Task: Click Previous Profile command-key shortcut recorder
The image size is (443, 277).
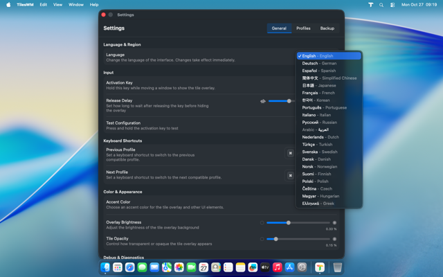Action: 290,153
